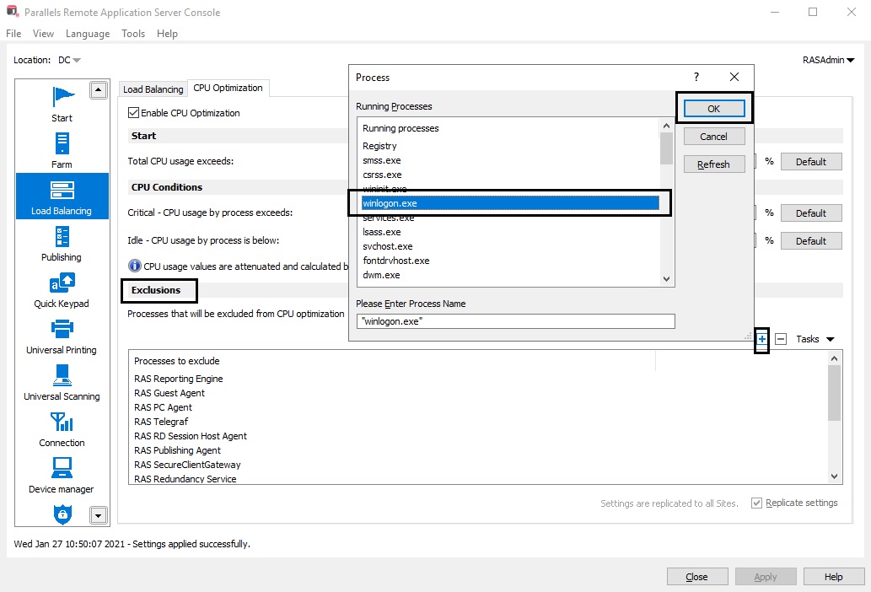This screenshot has width=871, height=592.
Task: Click the plus icon to add exclusion
Action: [x=761, y=339]
